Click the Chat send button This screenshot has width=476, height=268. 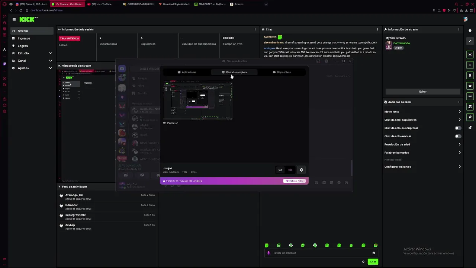[x=373, y=262]
